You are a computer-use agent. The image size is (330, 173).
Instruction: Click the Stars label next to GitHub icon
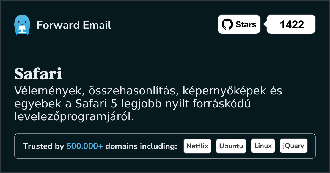coord(246,24)
